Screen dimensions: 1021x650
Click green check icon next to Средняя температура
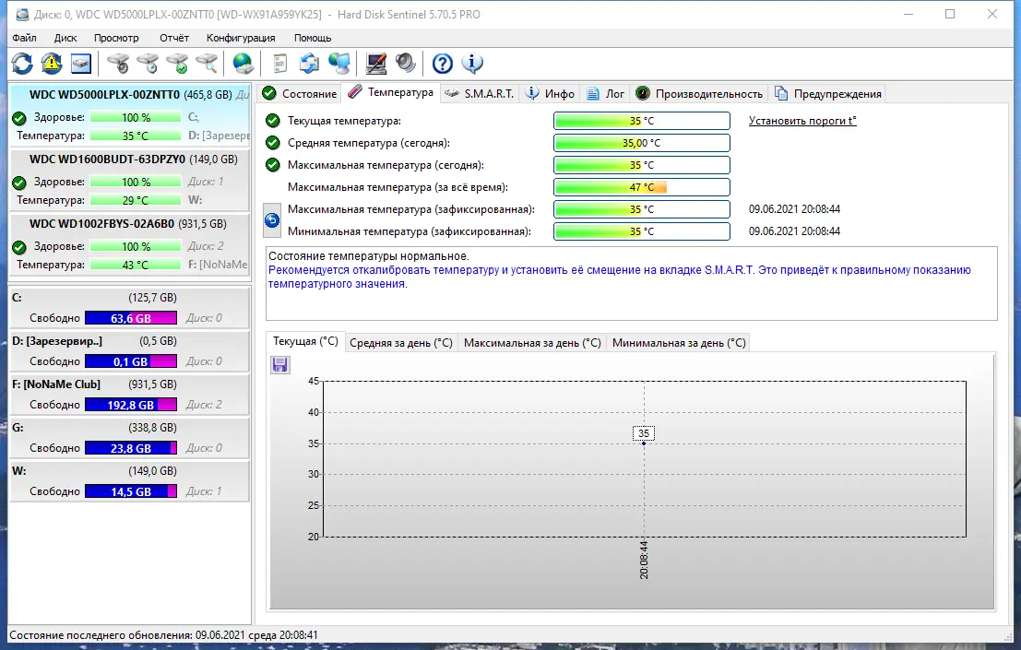pyautogui.click(x=273, y=143)
